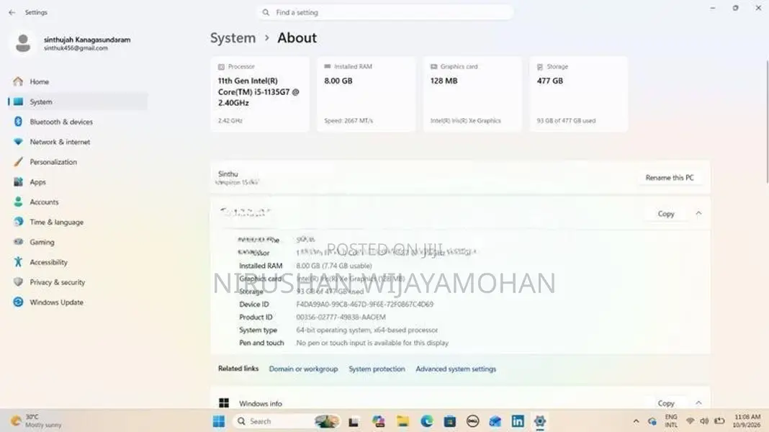Copy the Windows info details
769x432 pixels.
(x=666, y=403)
